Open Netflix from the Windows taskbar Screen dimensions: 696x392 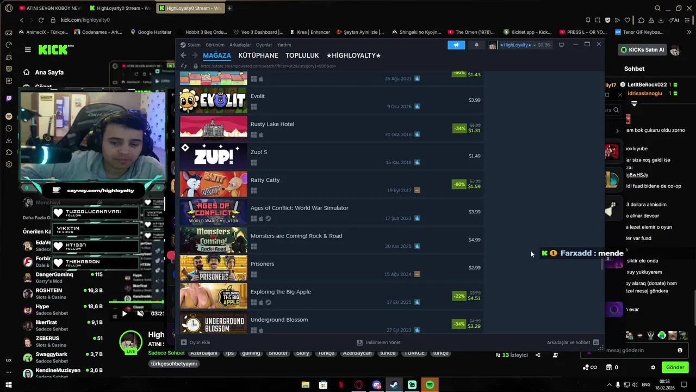pos(341,385)
